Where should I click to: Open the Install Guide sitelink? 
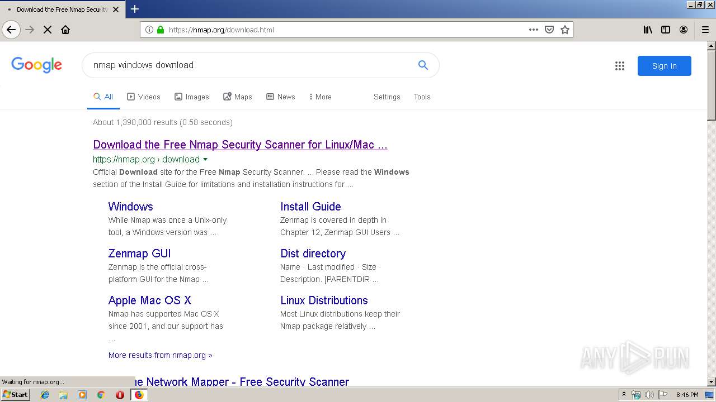310,207
